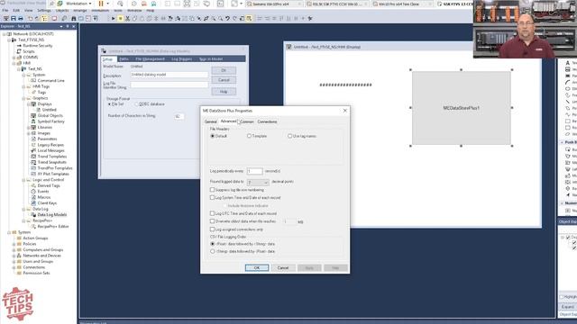Open Trend Snapshots in the explorer
577x324 pixels.
[52, 162]
